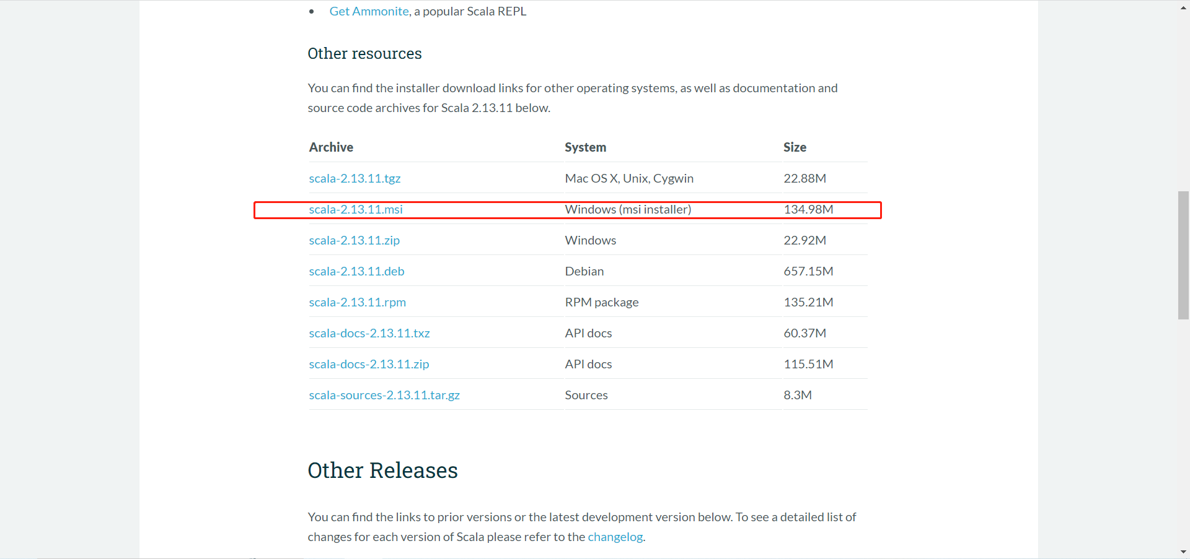Image resolution: width=1190 pixels, height=559 pixels.
Task: Select the scala-2.13.11.rpm link
Action: point(357,302)
